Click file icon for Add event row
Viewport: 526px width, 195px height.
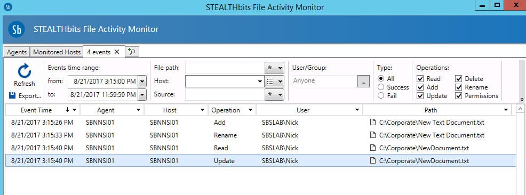(x=372, y=123)
